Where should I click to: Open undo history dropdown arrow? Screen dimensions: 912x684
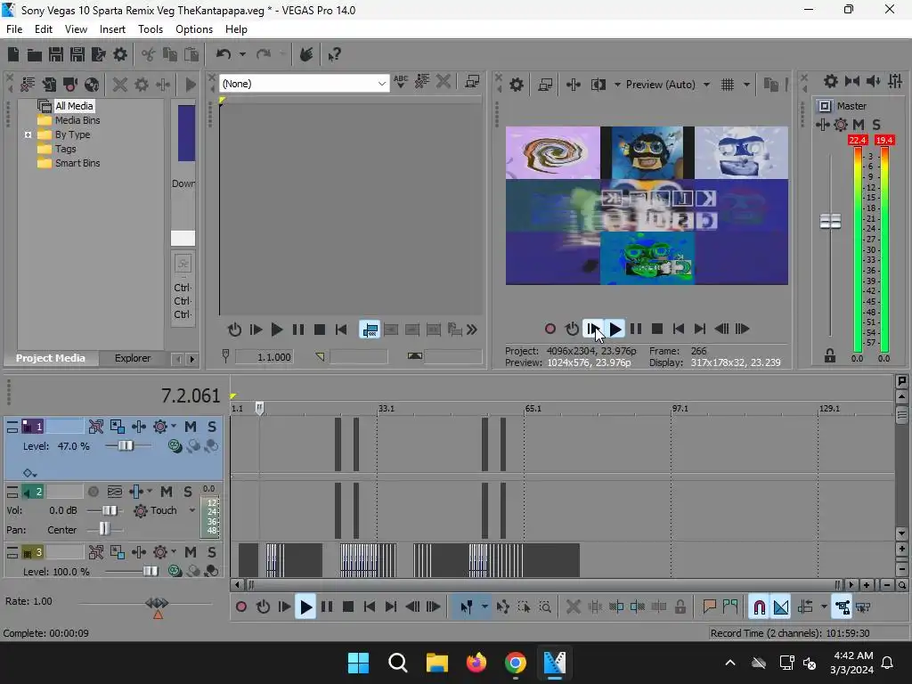pyautogui.click(x=242, y=54)
